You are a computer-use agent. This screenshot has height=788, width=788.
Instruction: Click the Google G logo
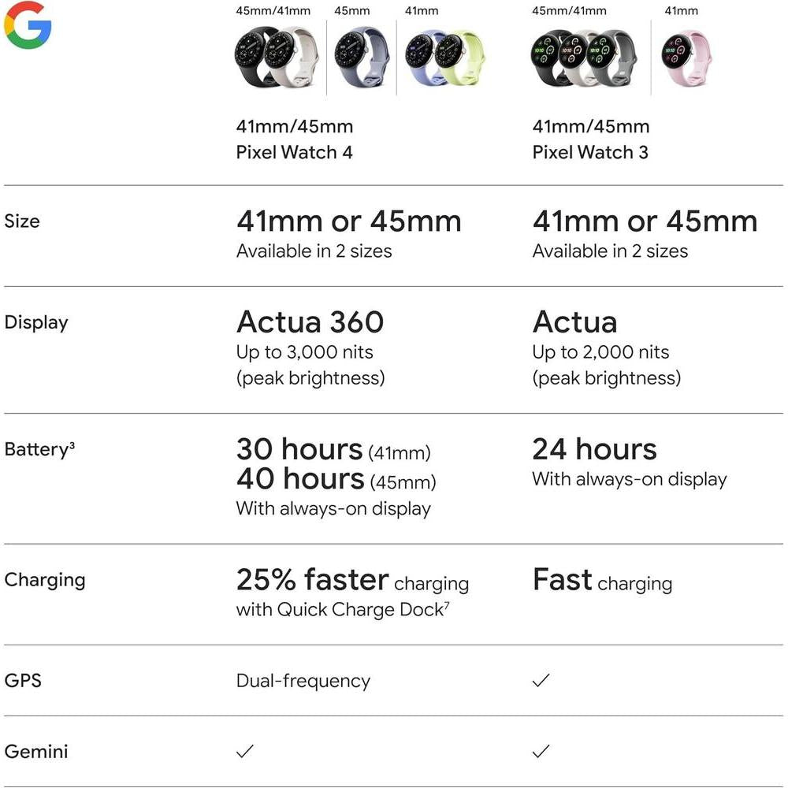click(28, 25)
